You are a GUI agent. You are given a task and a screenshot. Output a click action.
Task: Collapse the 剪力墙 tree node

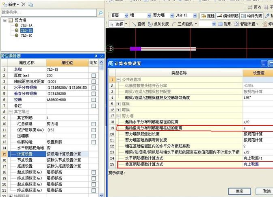(x=4, y=20)
